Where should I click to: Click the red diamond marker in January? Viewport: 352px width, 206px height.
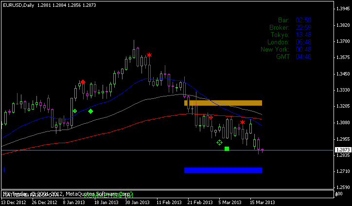click(x=83, y=82)
